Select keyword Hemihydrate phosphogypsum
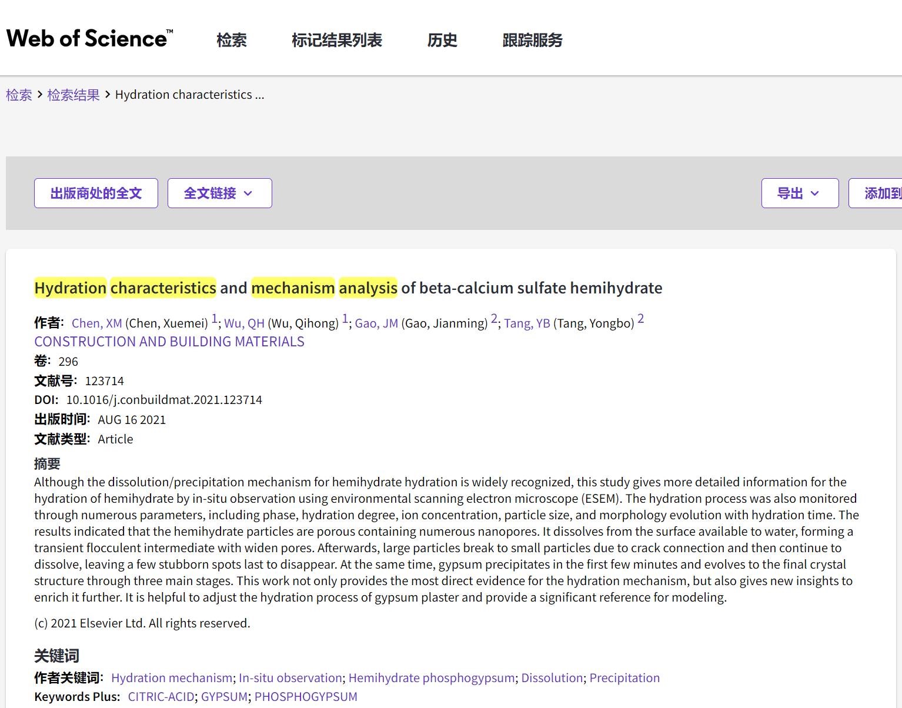The width and height of the screenshot is (902, 708). (431, 677)
